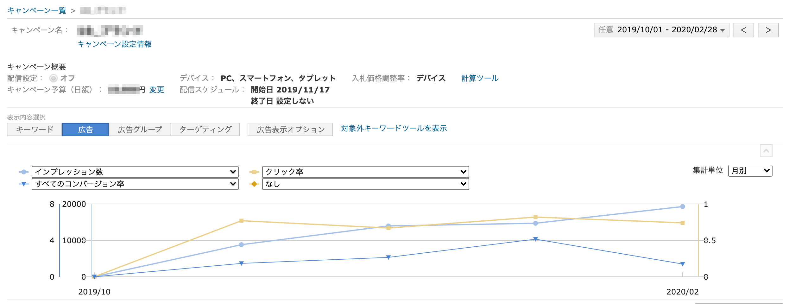Switch to the キーワード tab

(x=35, y=130)
